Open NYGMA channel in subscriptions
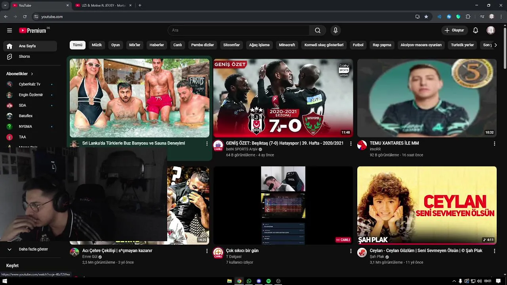Viewport: 507px width, 285px height. [x=30, y=127]
